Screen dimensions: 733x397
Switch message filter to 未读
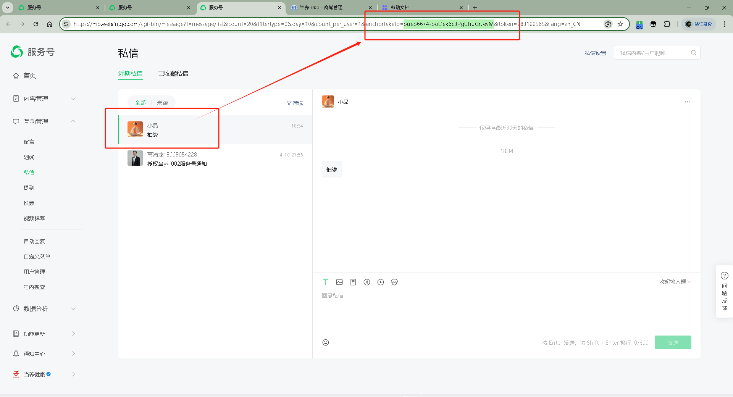(162, 103)
